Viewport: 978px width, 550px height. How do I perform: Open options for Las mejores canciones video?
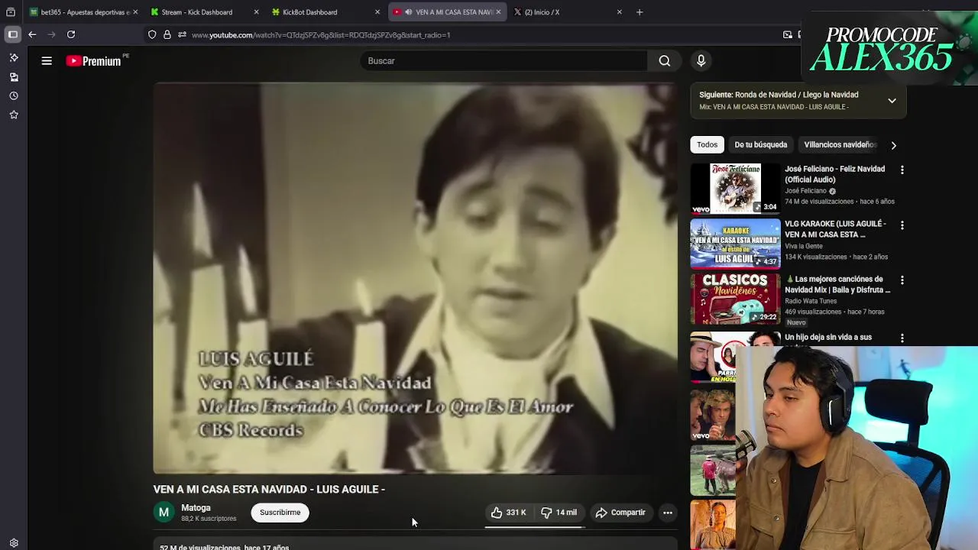pyautogui.click(x=902, y=280)
